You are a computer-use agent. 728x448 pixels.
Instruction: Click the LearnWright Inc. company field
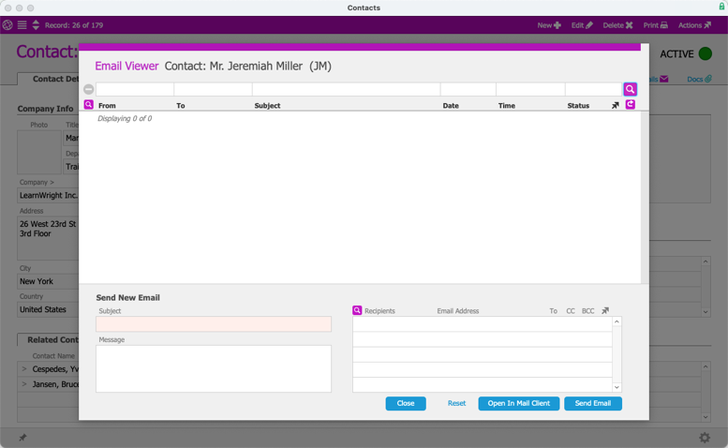tap(49, 196)
